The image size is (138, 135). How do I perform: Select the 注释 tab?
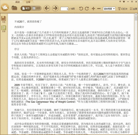click(x=28, y=2)
